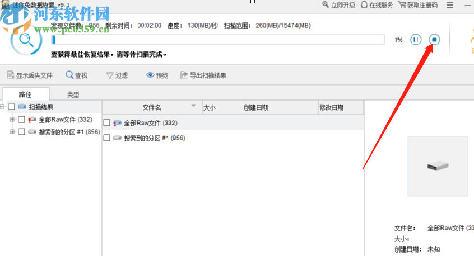Collapse the 扫描结果 tree node

[2, 107]
